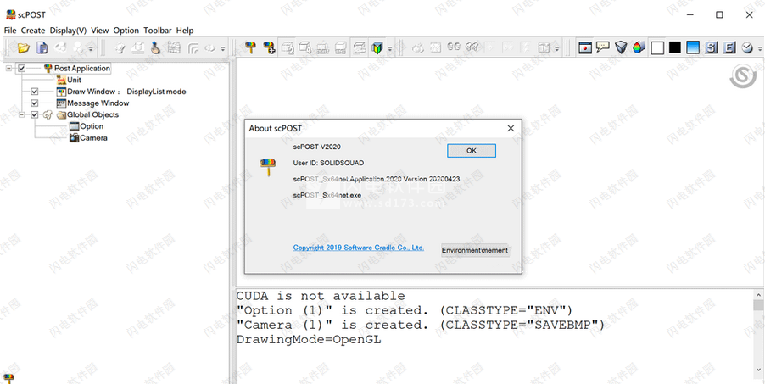Image resolution: width=765 pixels, height=384 pixels.
Task: Click the clock toolbar icon
Action: (x=747, y=47)
